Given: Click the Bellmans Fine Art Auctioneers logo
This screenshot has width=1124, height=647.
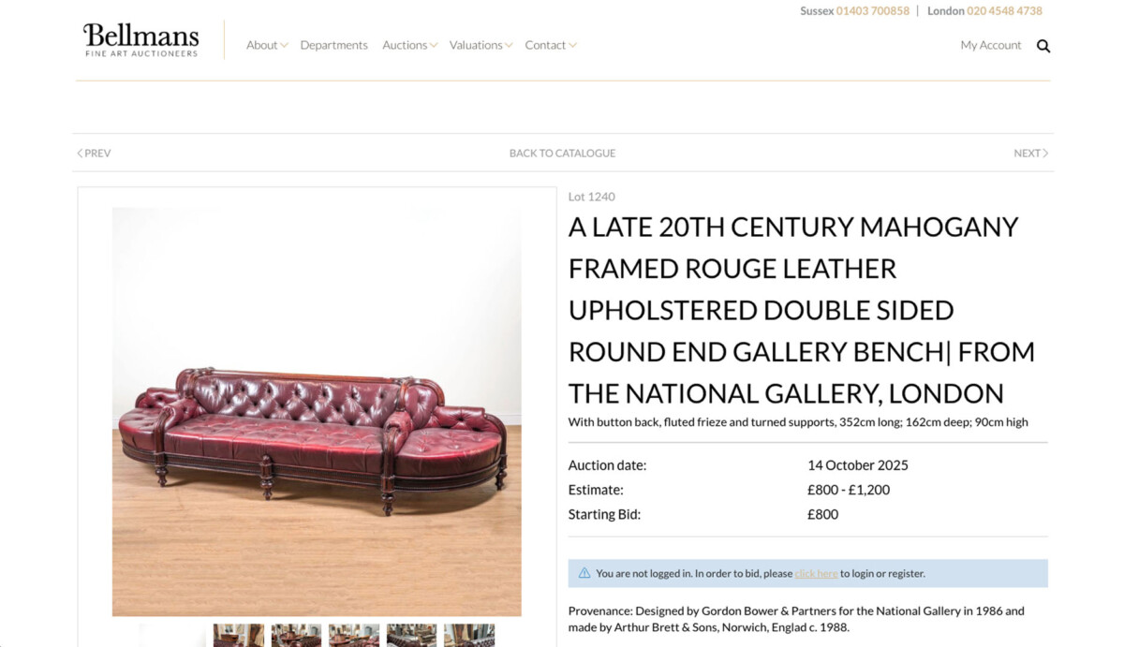Looking at the screenshot, I should pos(141,40).
